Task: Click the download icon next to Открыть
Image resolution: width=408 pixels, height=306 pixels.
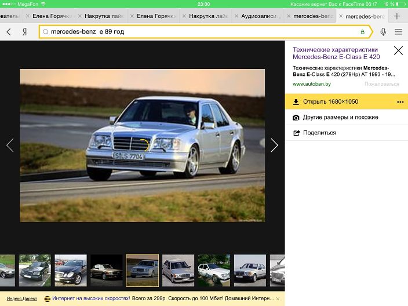Action: click(x=296, y=102)
